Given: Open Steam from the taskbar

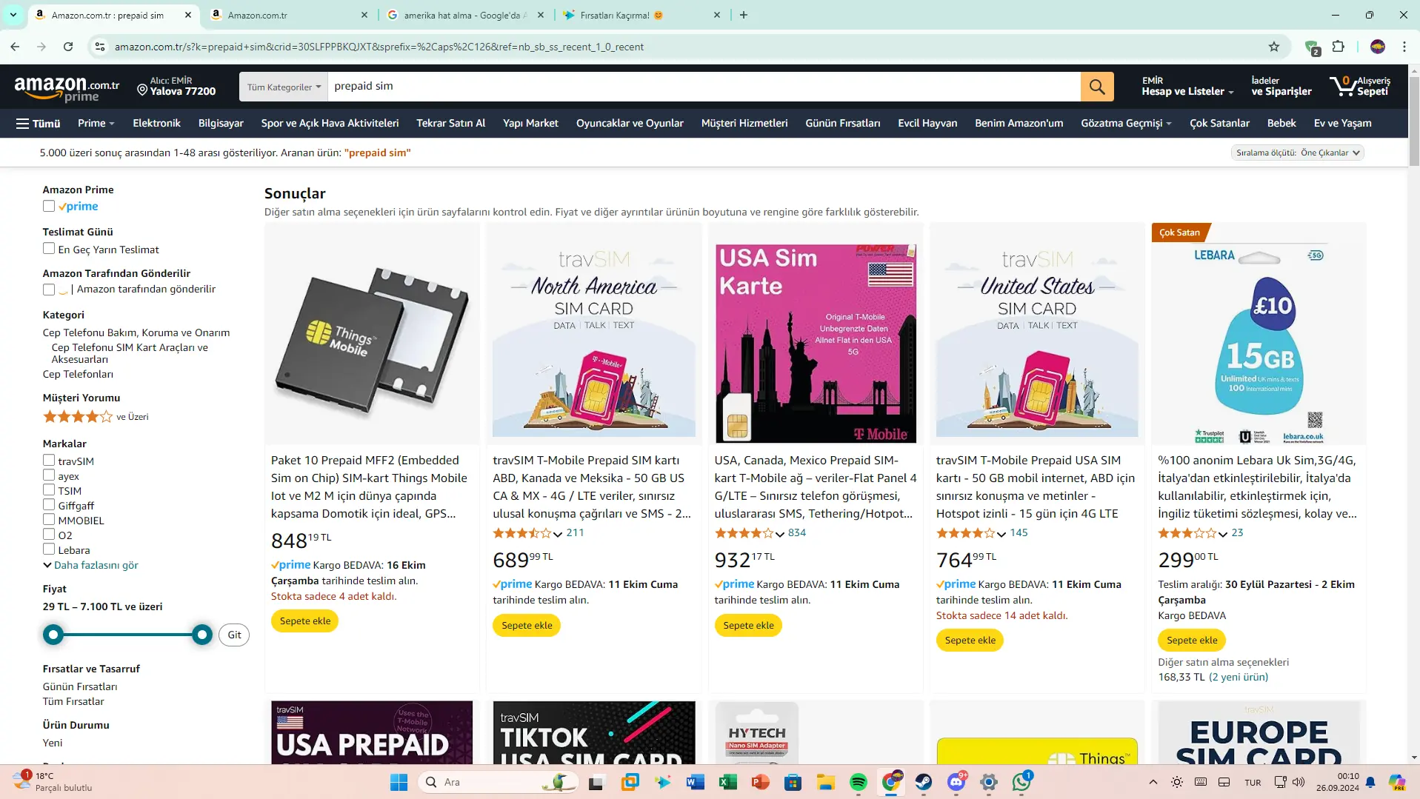Looking at the screenshot, I should coord(924,782).
